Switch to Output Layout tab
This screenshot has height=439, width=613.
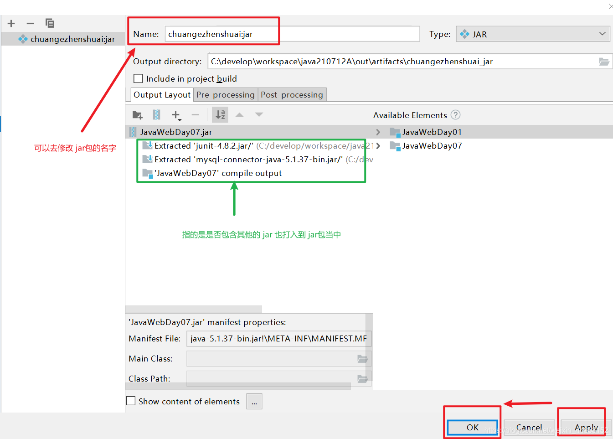162,95
